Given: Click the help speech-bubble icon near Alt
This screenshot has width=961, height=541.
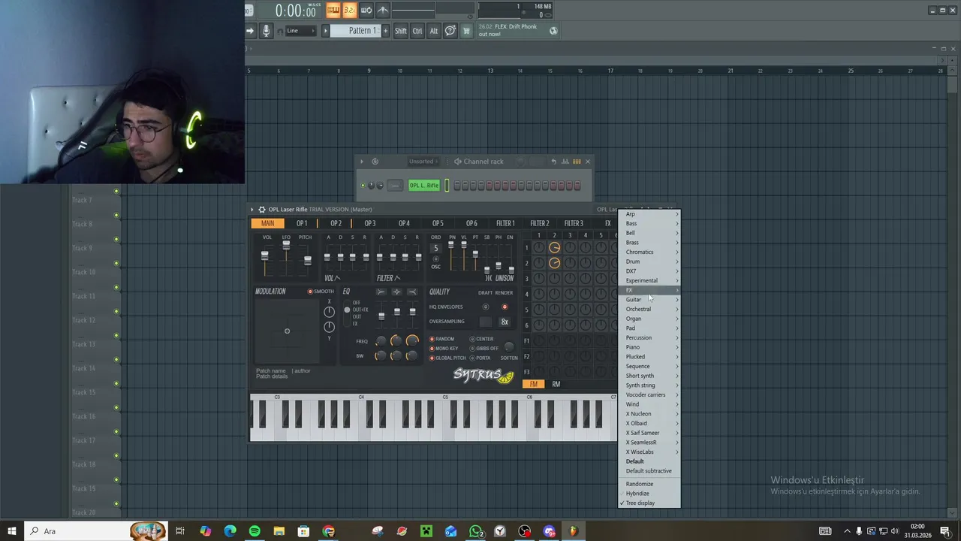Looking at the screenshot, I should (x=450, y=31).
